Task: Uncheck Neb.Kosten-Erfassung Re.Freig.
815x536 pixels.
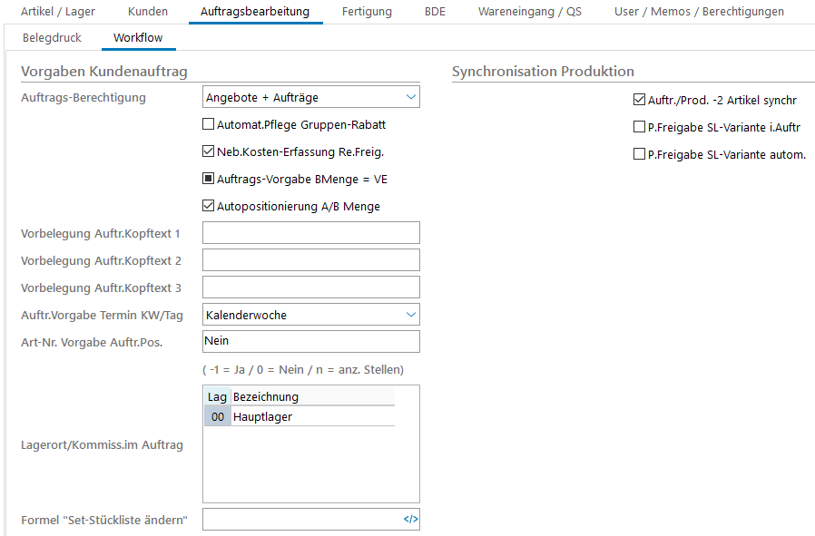Action: (x=209, y=152)
